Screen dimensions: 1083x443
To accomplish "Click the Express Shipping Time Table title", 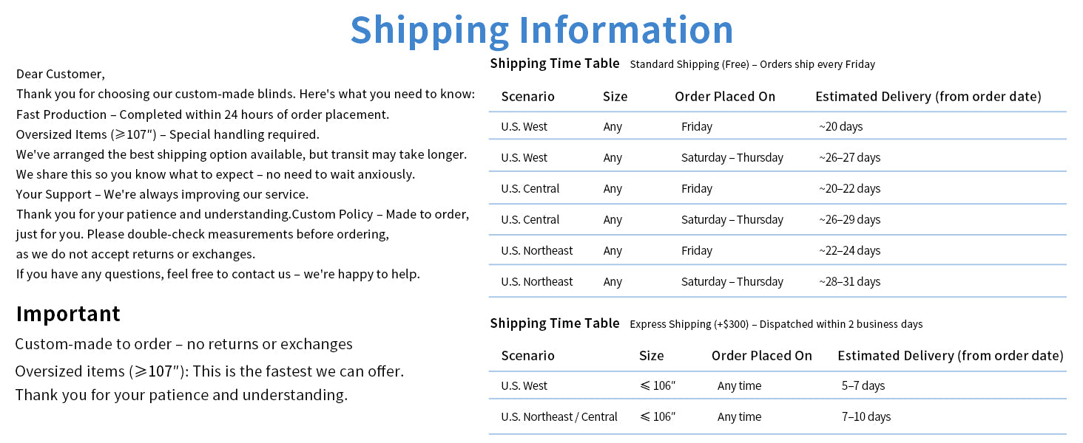I will [555, 323].
